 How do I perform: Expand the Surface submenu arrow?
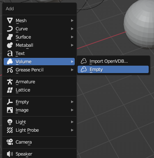coord(72,37)
